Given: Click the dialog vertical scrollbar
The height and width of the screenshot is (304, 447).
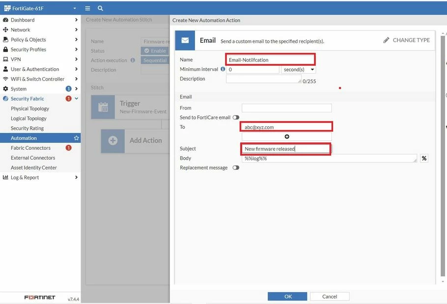Looking at the screenshot, I should (x=443, y=157).
